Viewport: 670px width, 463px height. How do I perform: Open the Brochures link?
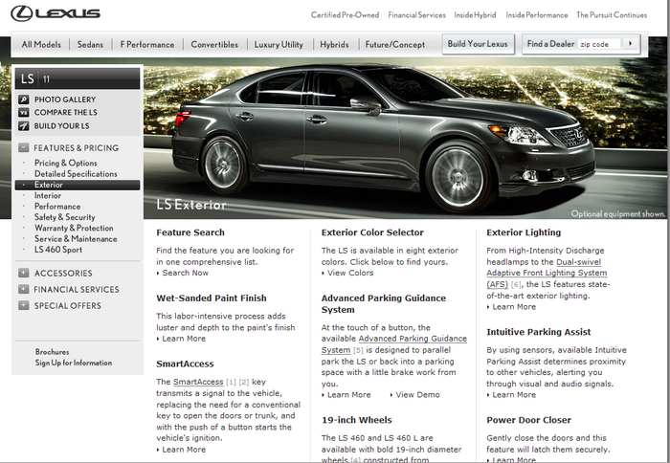(x=52, y=352)
